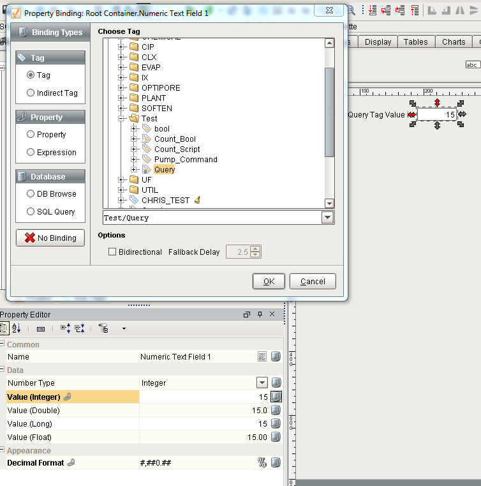Expand the EVAP folder node
481x486 pixels.
(x=121, y=67)
